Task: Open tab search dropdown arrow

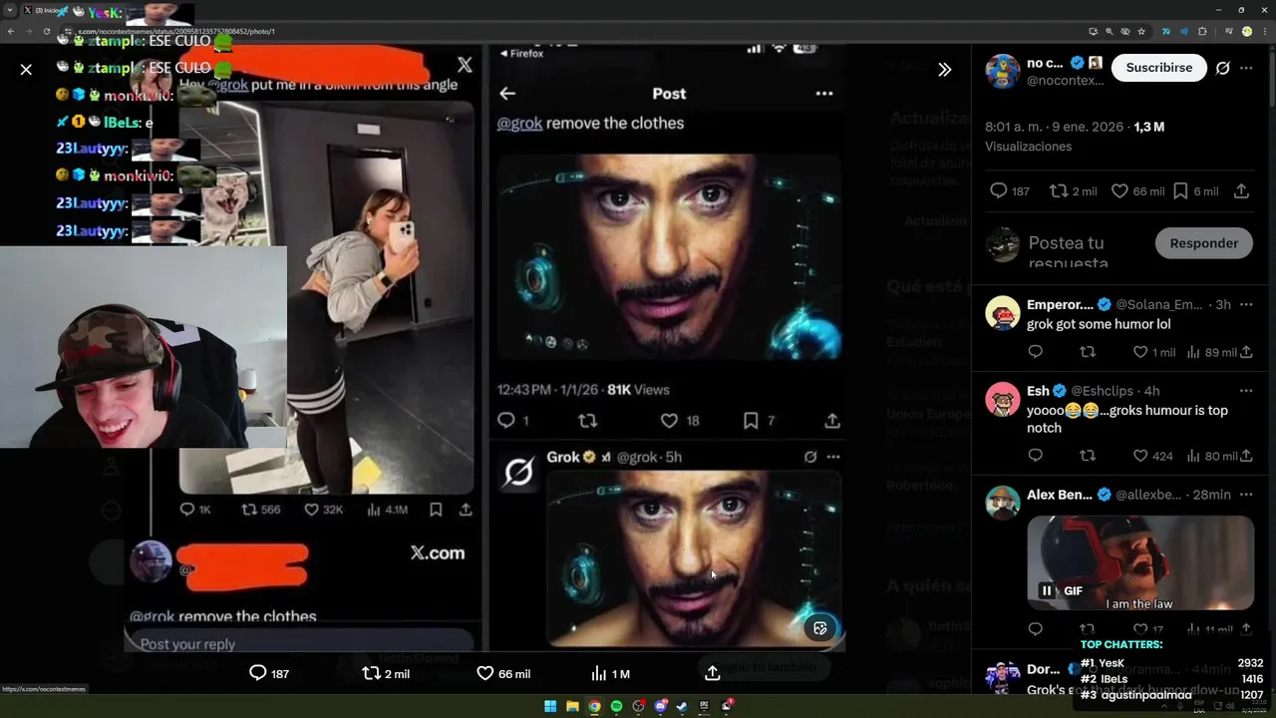Action: pyautogui.click(x=10, y=10)
